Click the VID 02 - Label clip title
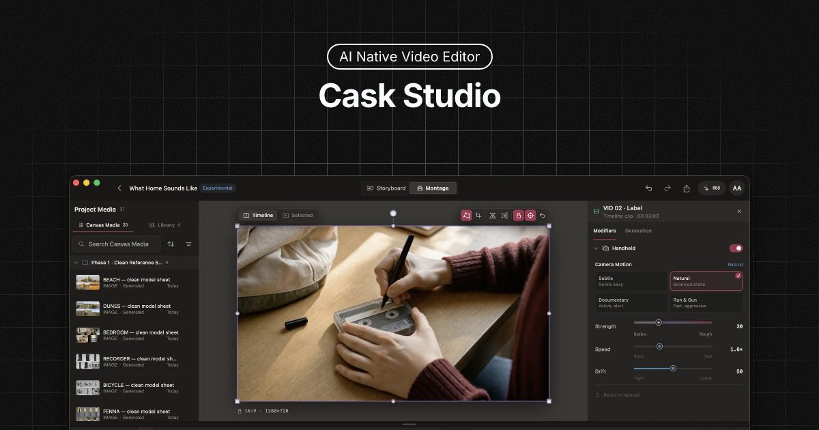 pyautogui.click(x=622, y=208)
